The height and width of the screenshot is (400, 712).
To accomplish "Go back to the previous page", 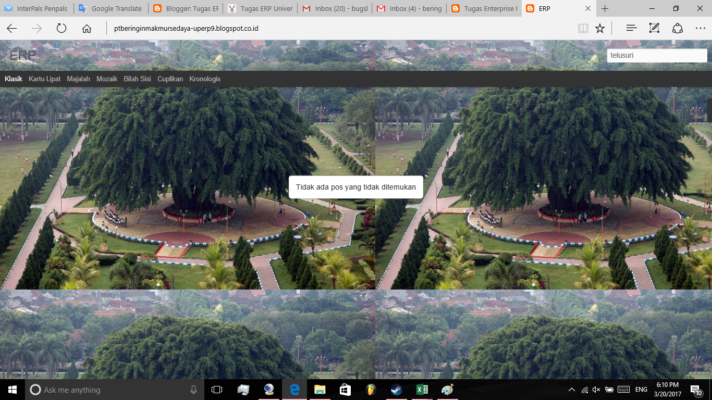I will 11,29.
